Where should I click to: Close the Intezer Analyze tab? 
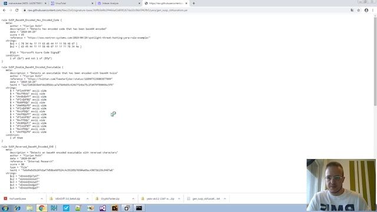click(x=139, y=4)
